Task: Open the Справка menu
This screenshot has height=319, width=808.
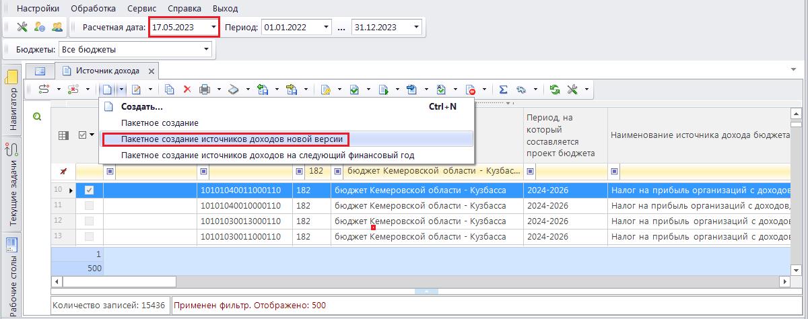Action: click(184, 8)
